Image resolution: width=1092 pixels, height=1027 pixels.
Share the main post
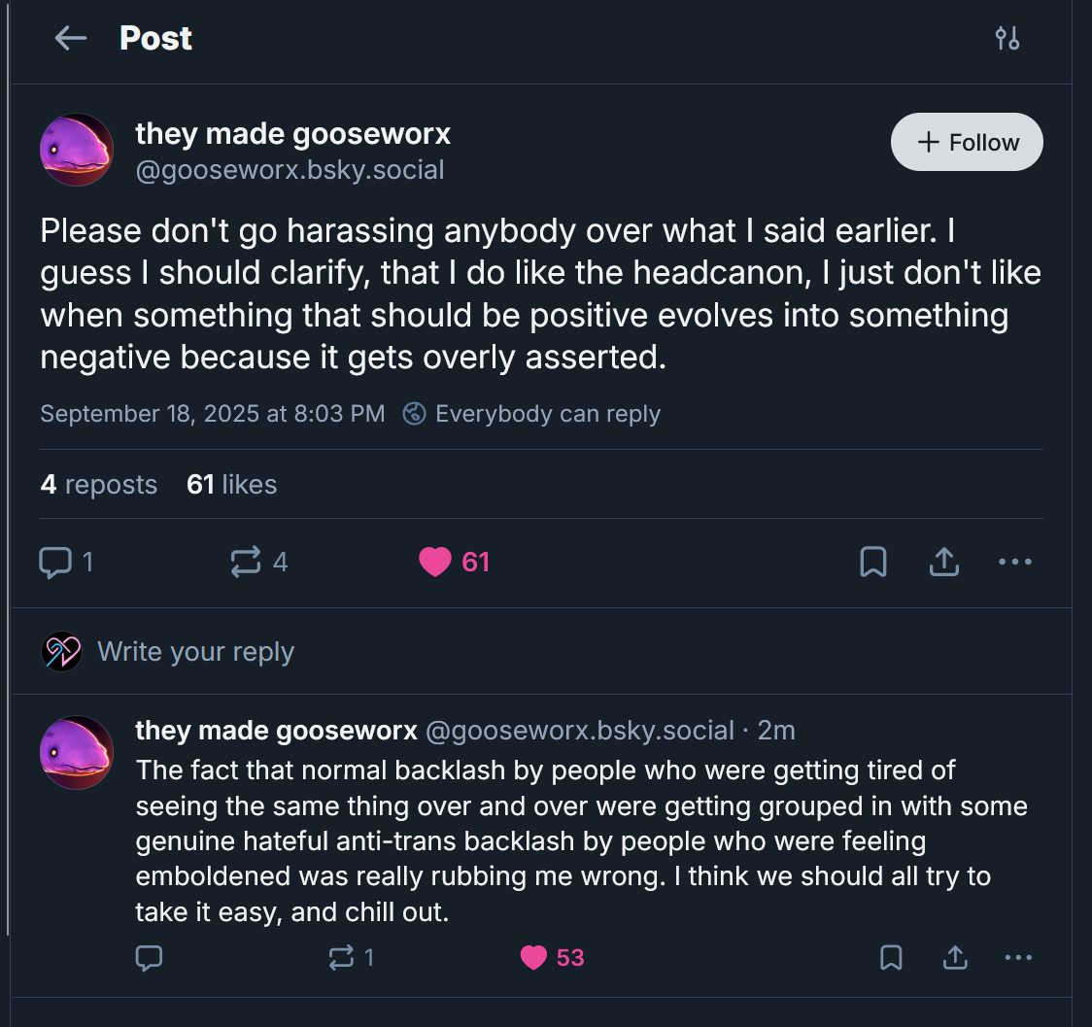(944, 562)
